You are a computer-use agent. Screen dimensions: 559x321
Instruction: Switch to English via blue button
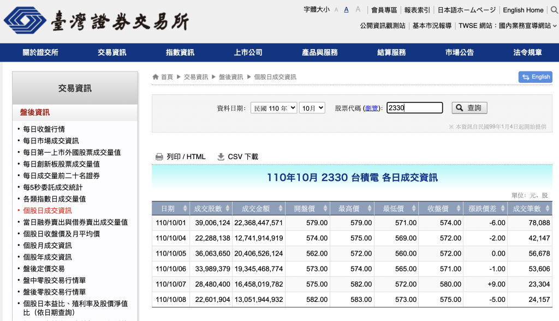(x=536, y=77)
